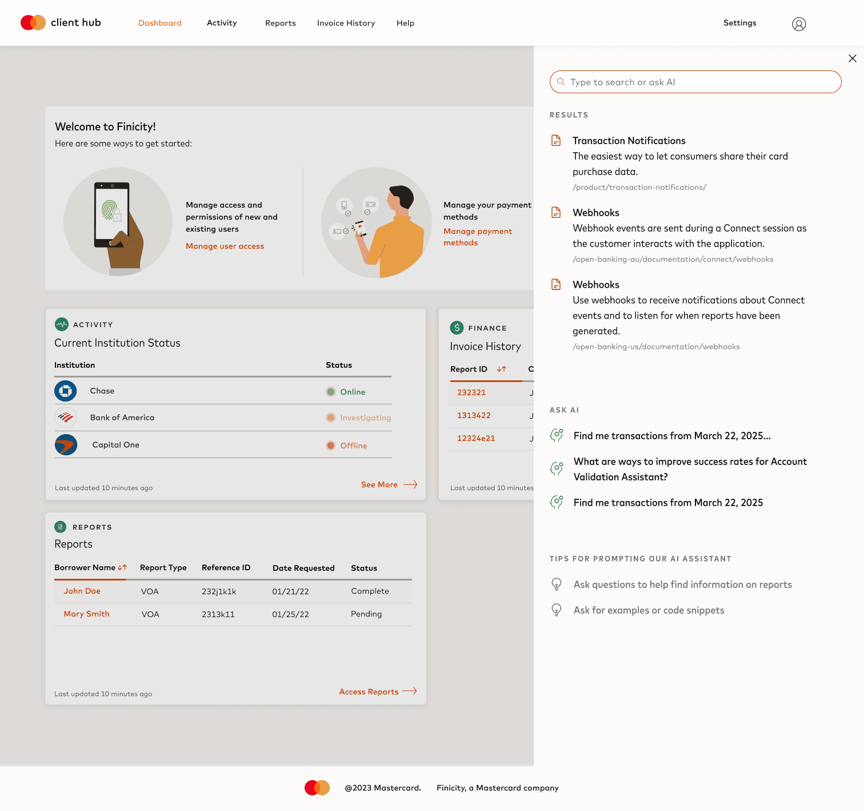Click AI icon beside Account Validation question

tap(556, 468)
